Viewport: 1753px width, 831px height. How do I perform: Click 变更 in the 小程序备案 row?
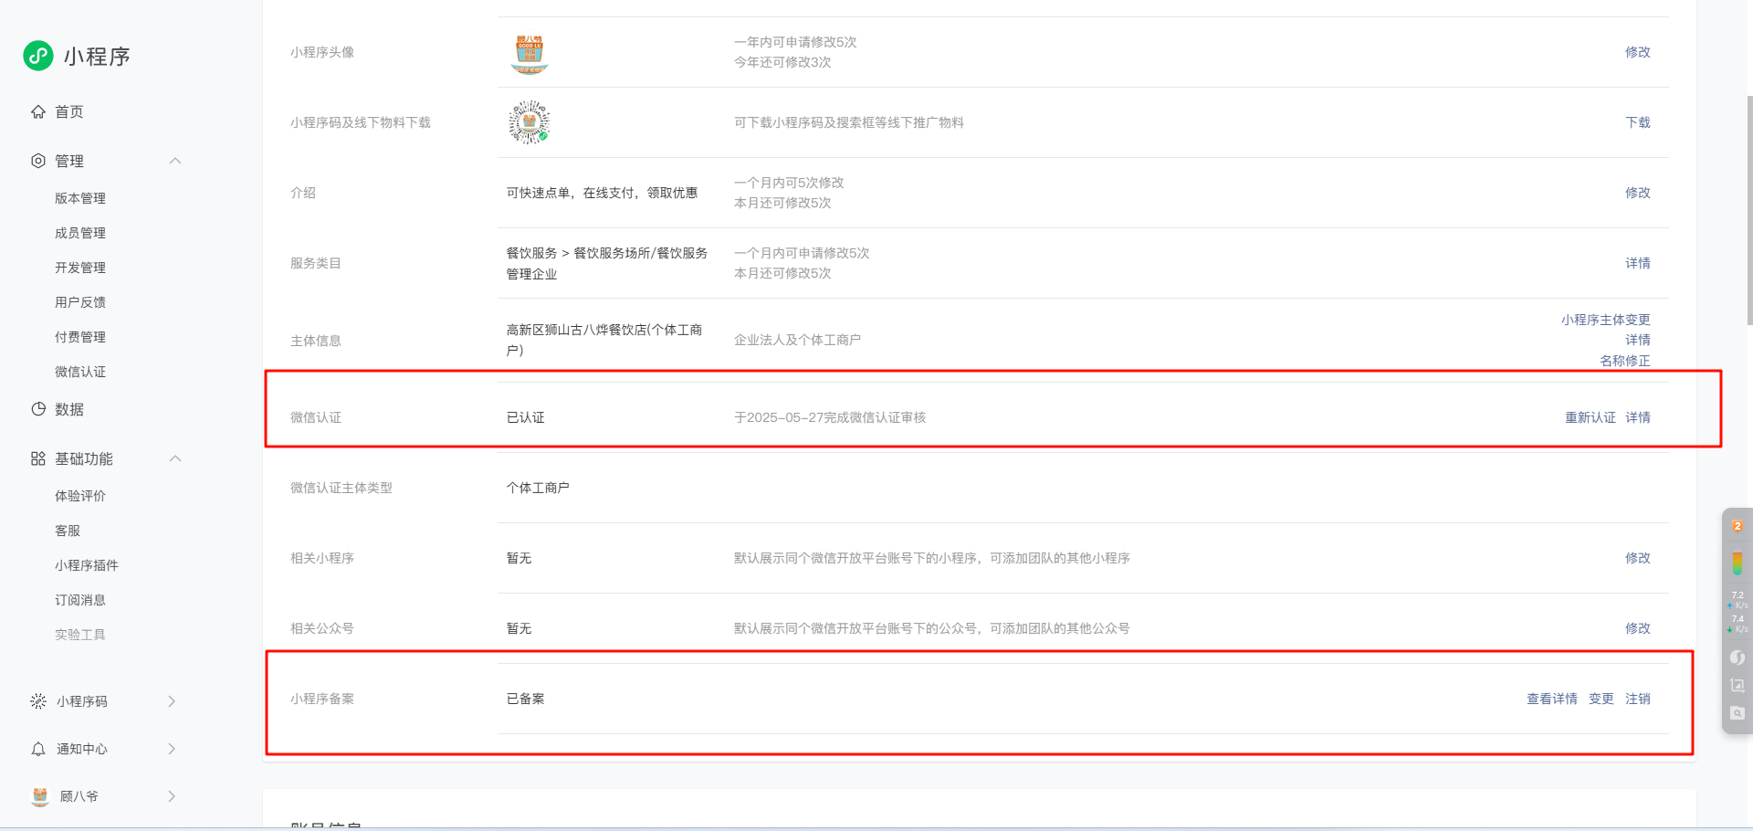[x=1601, y=699]
